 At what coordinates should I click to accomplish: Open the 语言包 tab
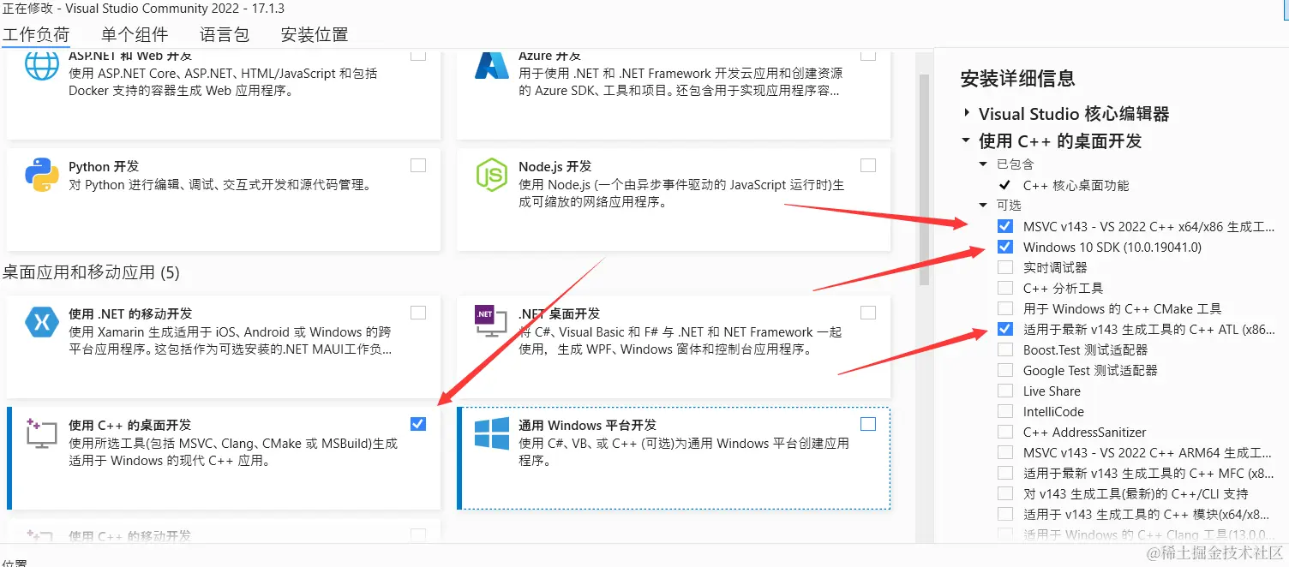(225, 34)
